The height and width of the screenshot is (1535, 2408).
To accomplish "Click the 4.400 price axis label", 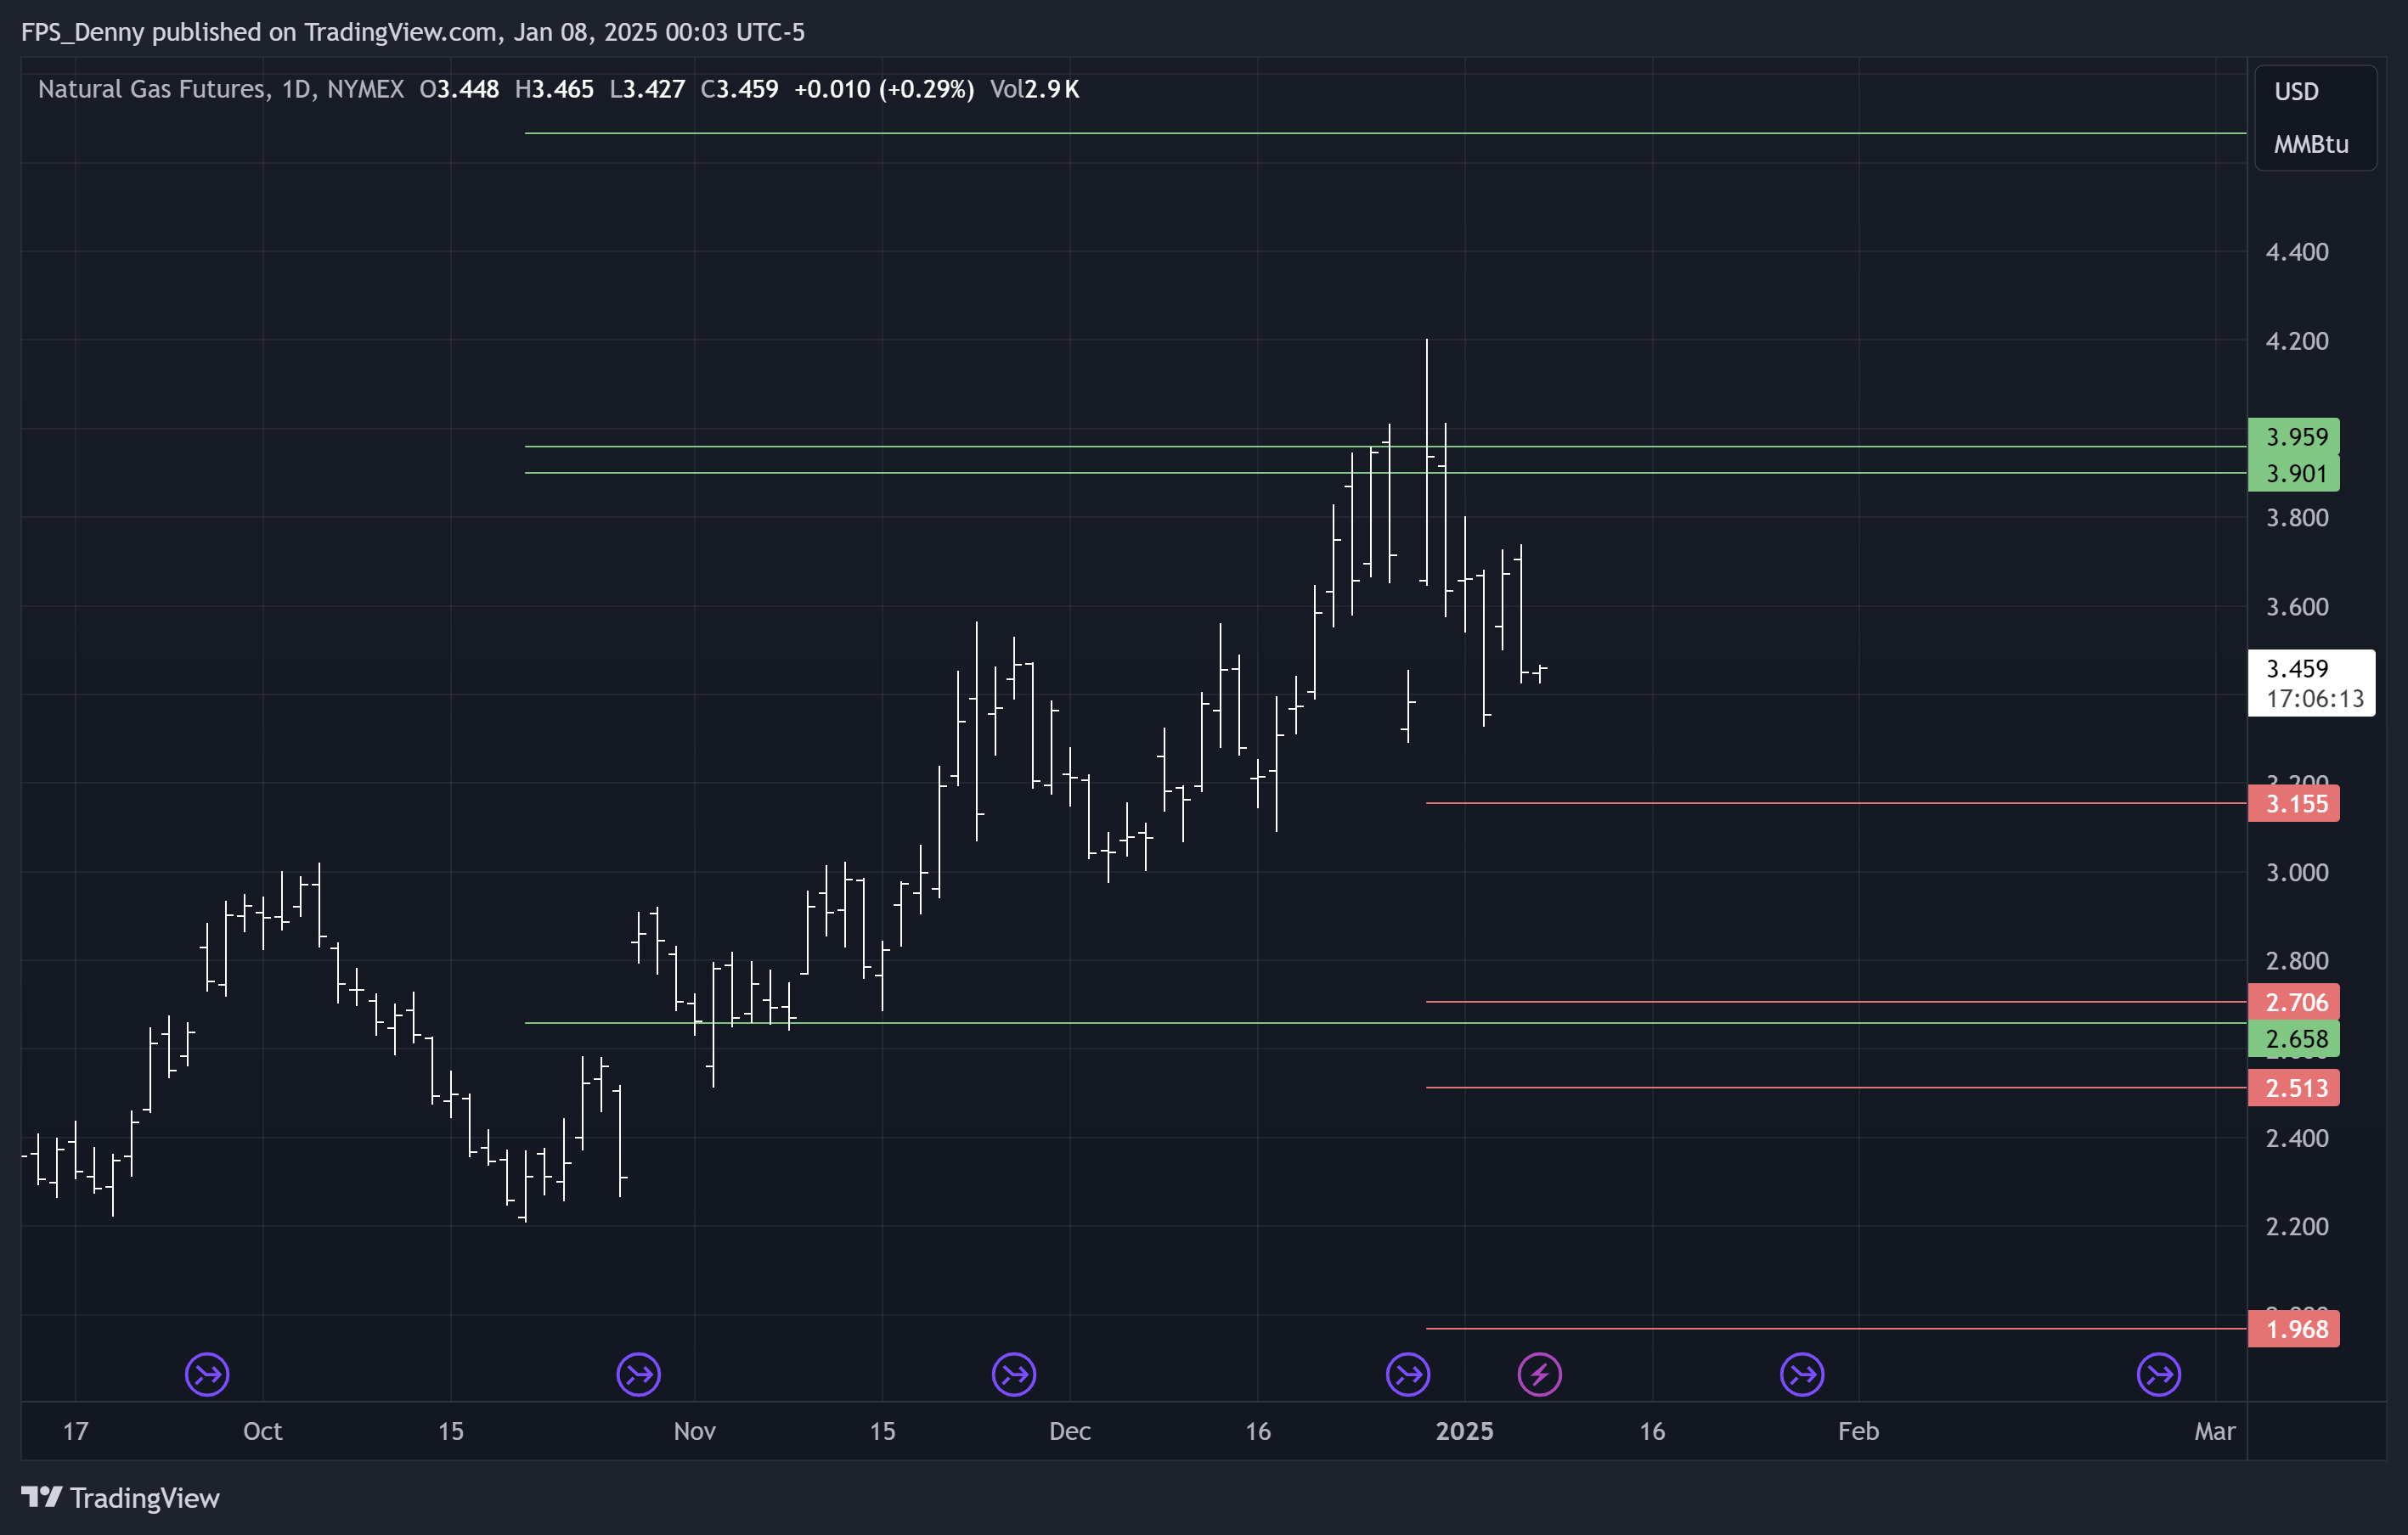I will click(x=2297, y=252).
